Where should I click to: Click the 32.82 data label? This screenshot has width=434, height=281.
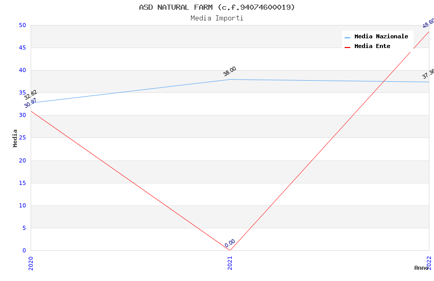31,95
